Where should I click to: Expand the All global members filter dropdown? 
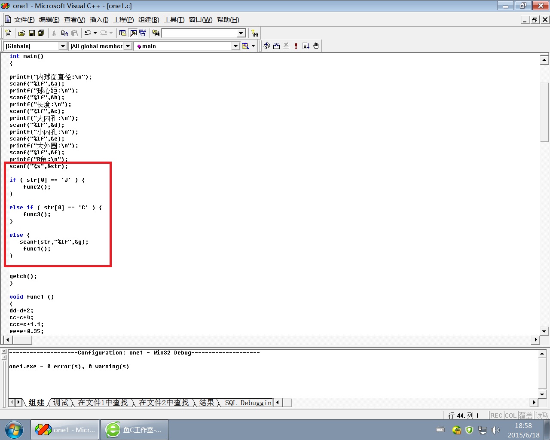[x=128, y=46]
